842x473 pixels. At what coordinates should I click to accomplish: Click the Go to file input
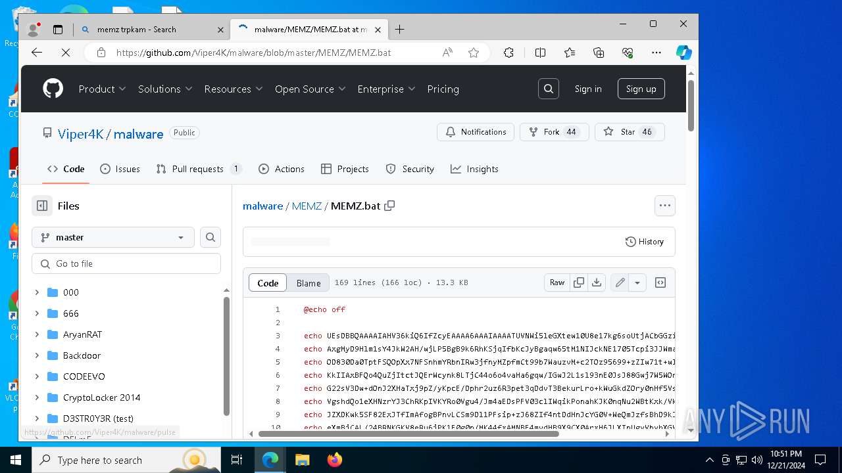[x=126, y=263]
